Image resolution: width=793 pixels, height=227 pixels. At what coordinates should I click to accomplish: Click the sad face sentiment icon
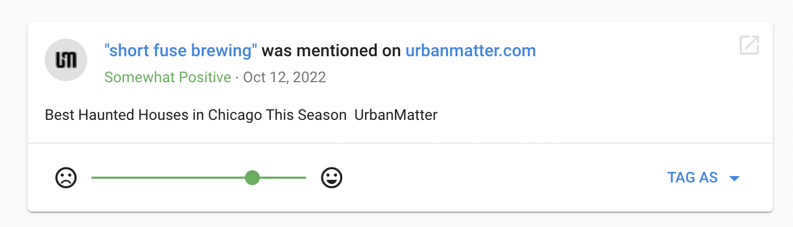click(66, 178)
